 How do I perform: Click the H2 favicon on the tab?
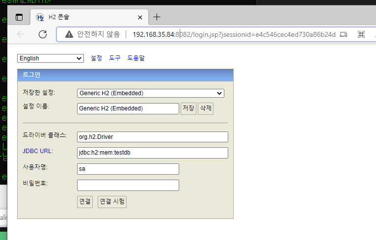point(40,18)
